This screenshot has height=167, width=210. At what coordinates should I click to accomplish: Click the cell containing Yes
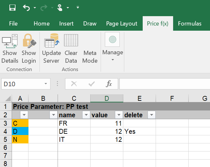[139, 131]
